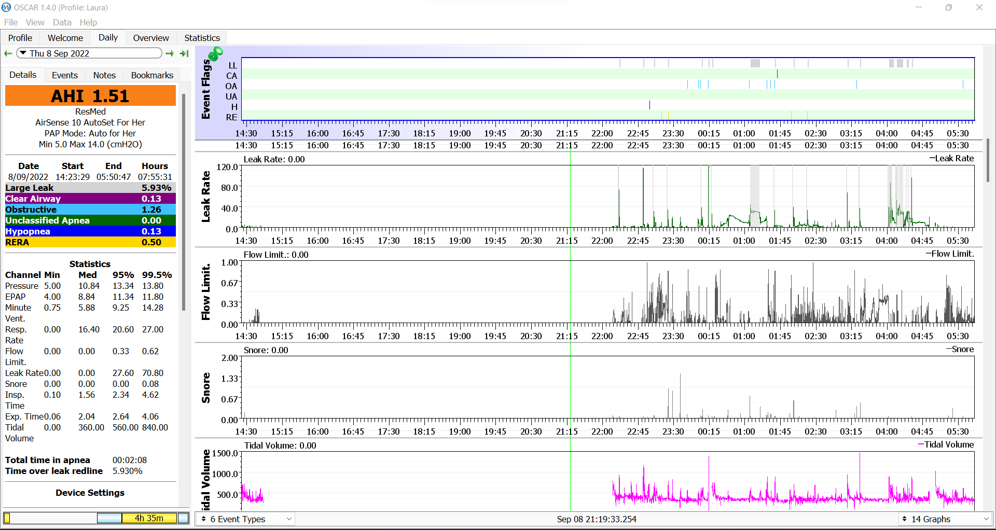The width and height of the screenshot is (996, 530).
Task: Click the Hypopnea event flag marker
Action: click(x=649, y=105)
